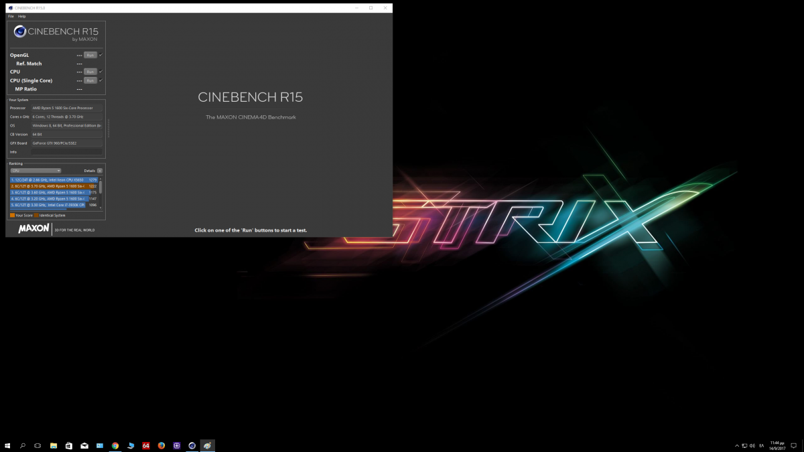Open the Microsoft Store taskbar icon
The width and height of the screenshot is (804, 452).
click(69, 445)
